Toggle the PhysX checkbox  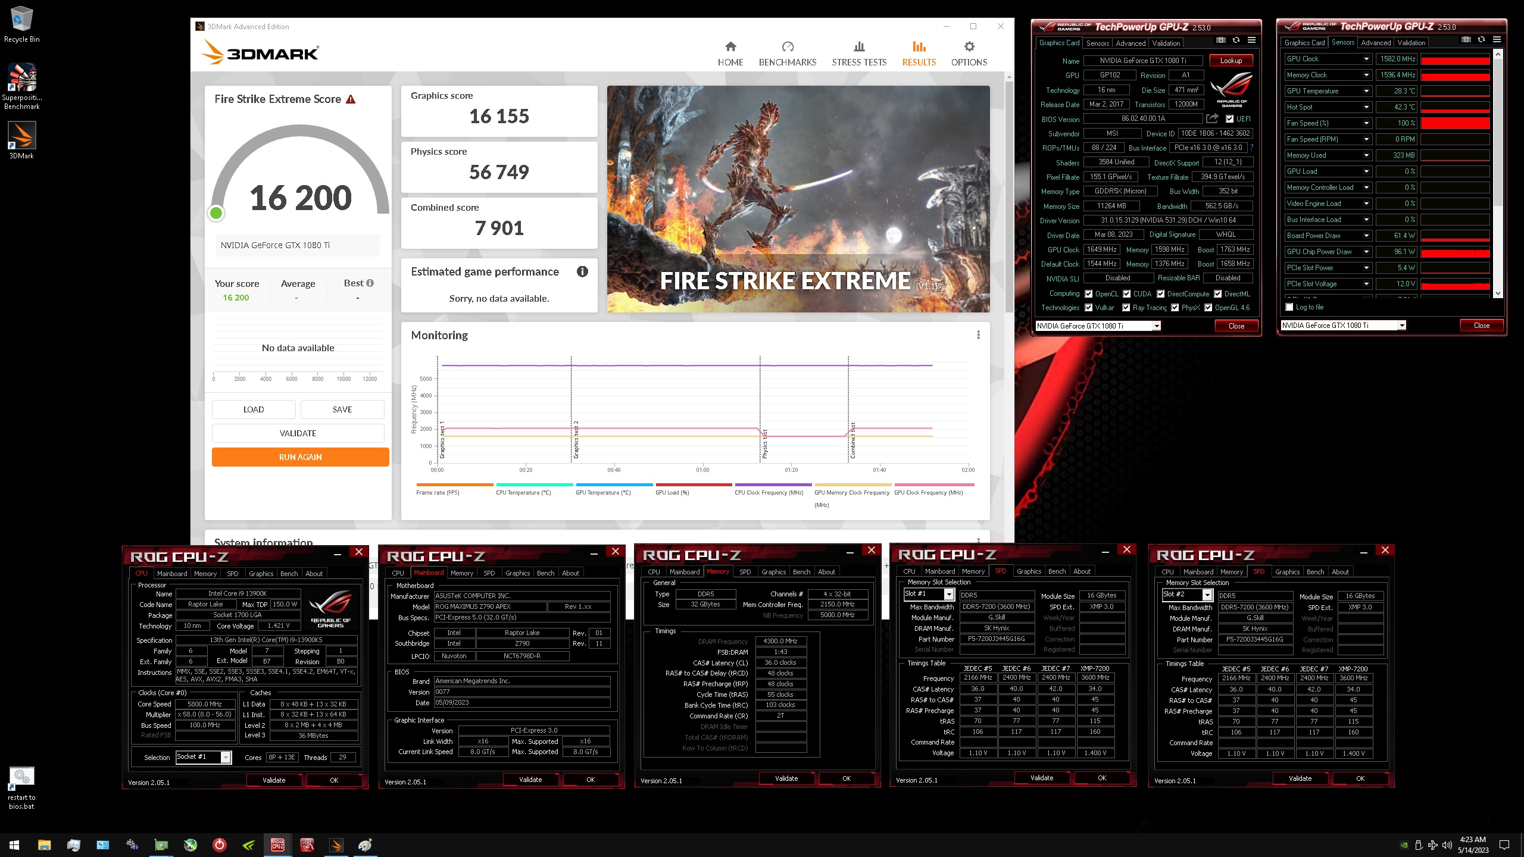pos(1175,308)
